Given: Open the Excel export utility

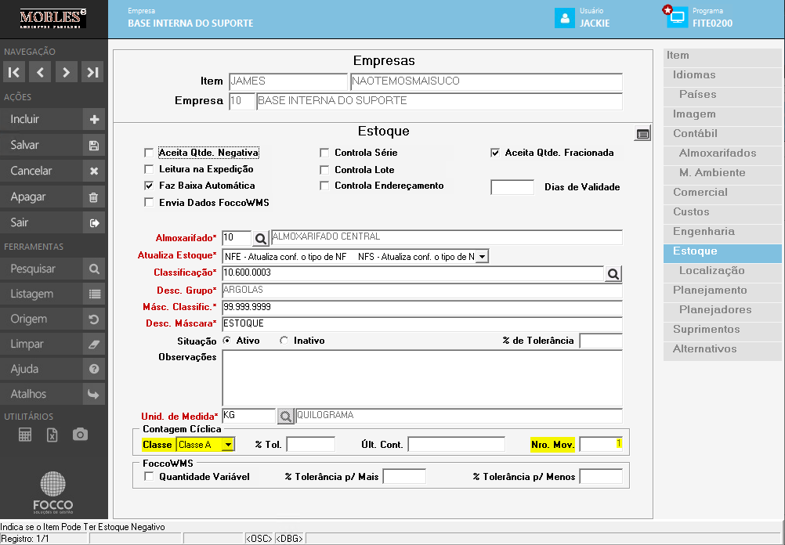Looking at the screenshot, I should tap(52, 435).
